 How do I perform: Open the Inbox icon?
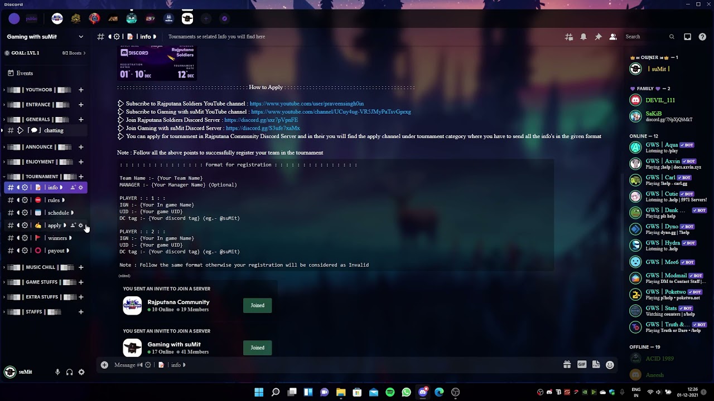[x=687, y=37]
